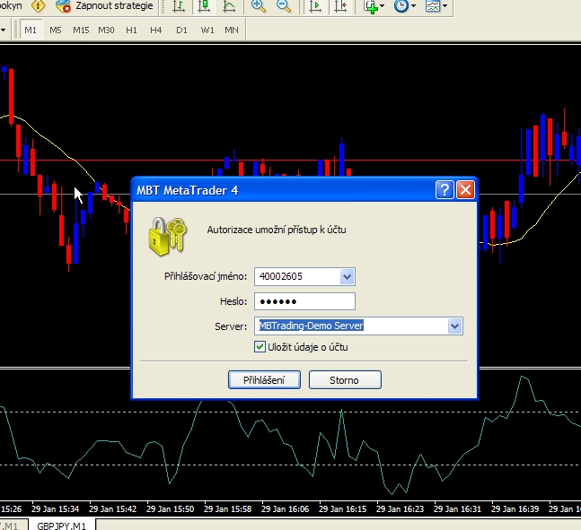Open the add indicators icon
Screen dimensions: 581x530
(x=371, y=6)
